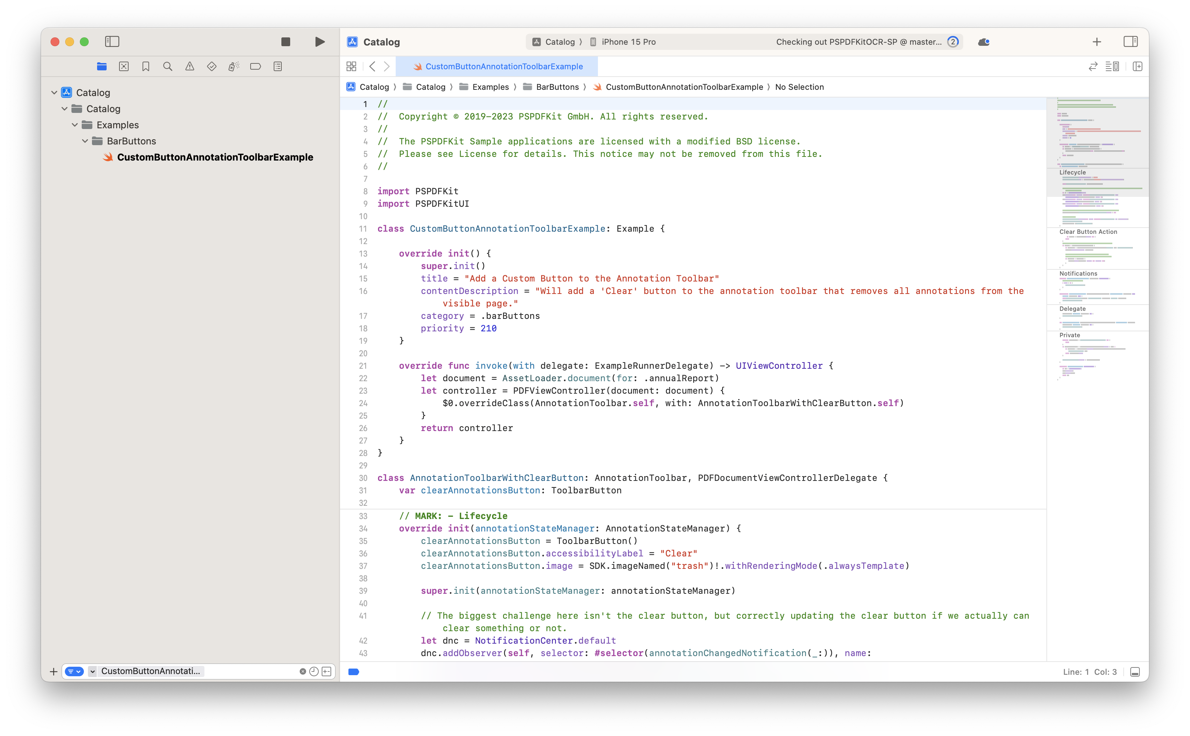Enable the recent files filter clock
This screenshot has width=1190, height=736.
click(x=314, y=671)
